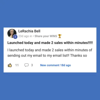Screen dimensions: 100x100
Task: Click the blue background above the post card
Action: 50,14
